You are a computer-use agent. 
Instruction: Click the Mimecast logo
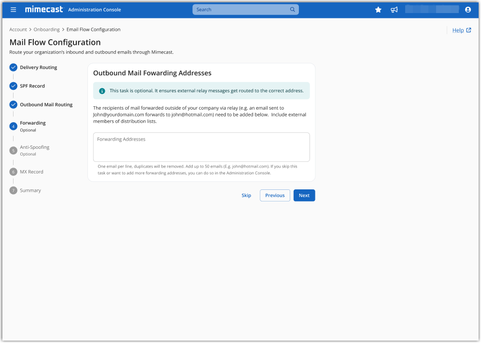pyautogui.click(x=44, y=10)
